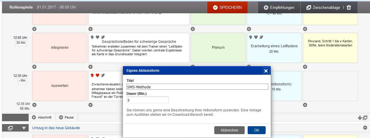Click plus icon above the Plenum card

(x=193, y=29)
